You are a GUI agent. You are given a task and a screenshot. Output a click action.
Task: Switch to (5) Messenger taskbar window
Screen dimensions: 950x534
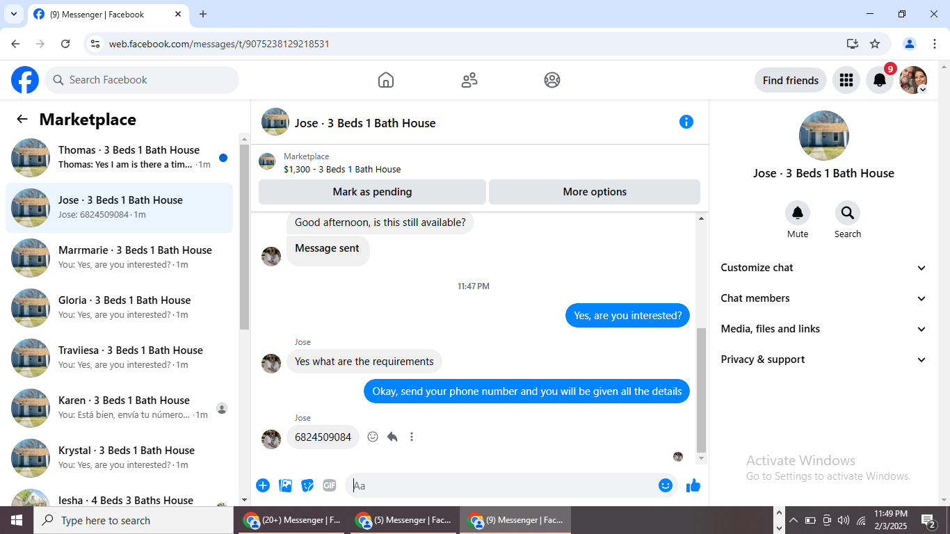tap(403, 520)
